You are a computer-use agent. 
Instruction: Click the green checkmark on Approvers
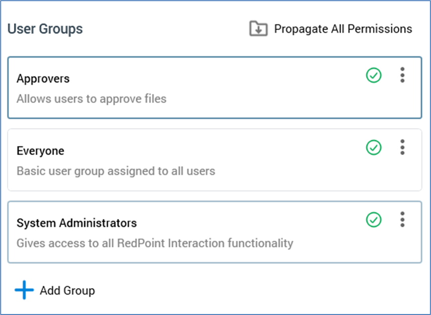373,76
